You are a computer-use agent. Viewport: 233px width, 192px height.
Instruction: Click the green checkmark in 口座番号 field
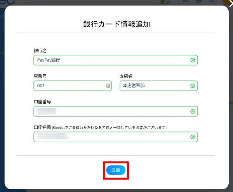193,111
